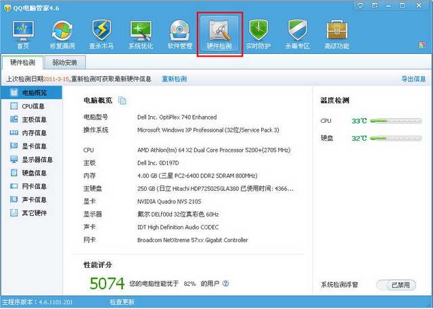Open 查杀木马 trojan scan
Screen dimensions: 433x309
pyautogui.click(x=101, y=32)
